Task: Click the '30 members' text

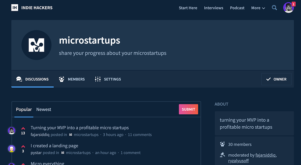Action: click(x=240, y=144)
